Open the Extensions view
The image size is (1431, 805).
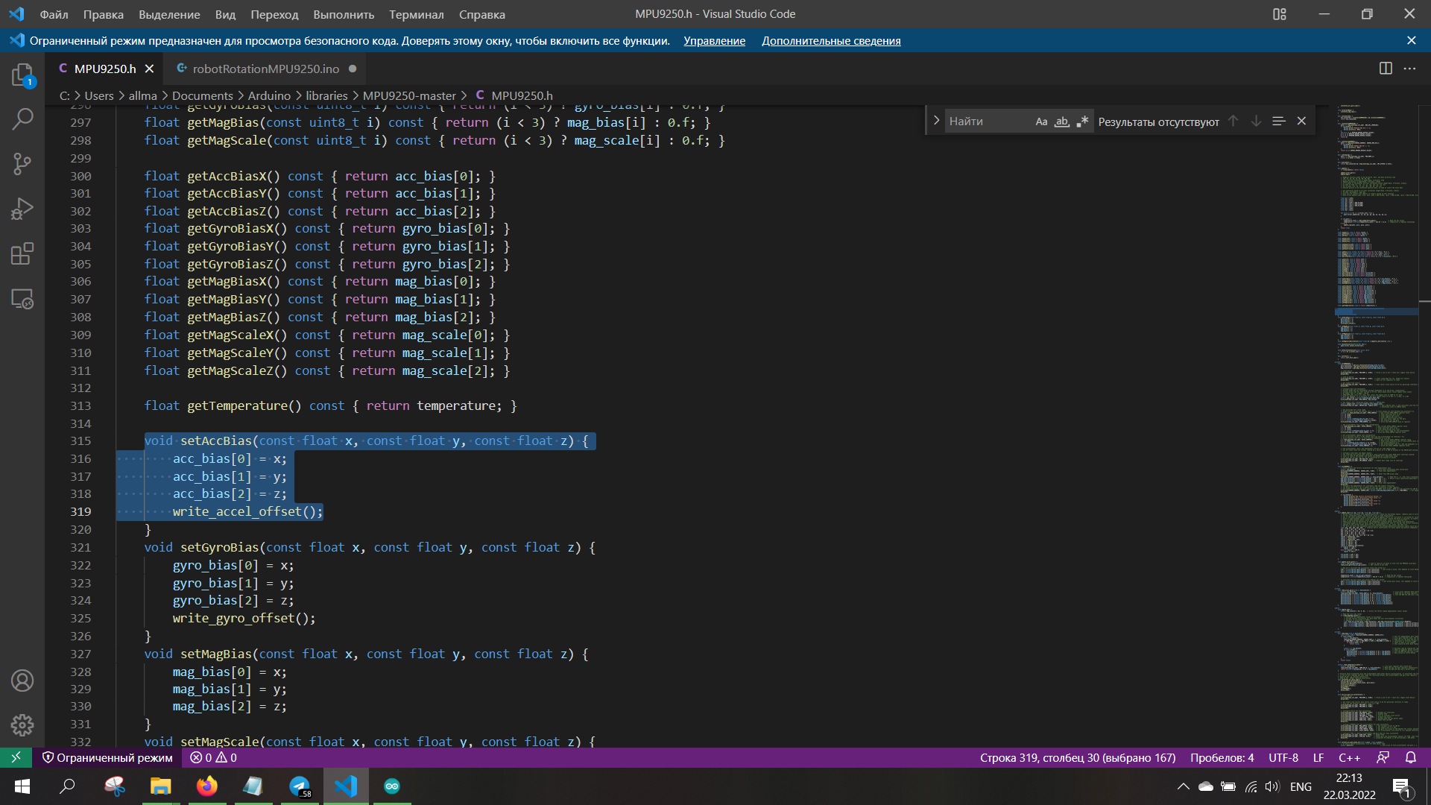pyautogui.click(x=22, y=254)
